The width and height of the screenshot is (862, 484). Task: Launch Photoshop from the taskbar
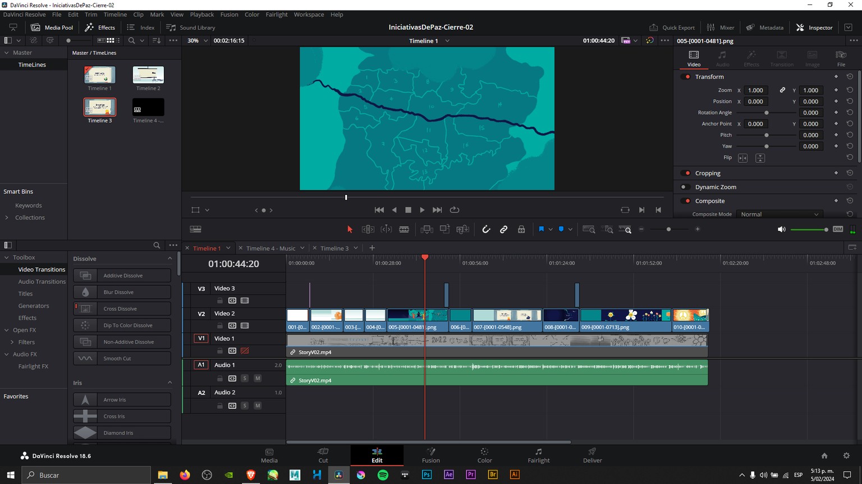point(427,475)
